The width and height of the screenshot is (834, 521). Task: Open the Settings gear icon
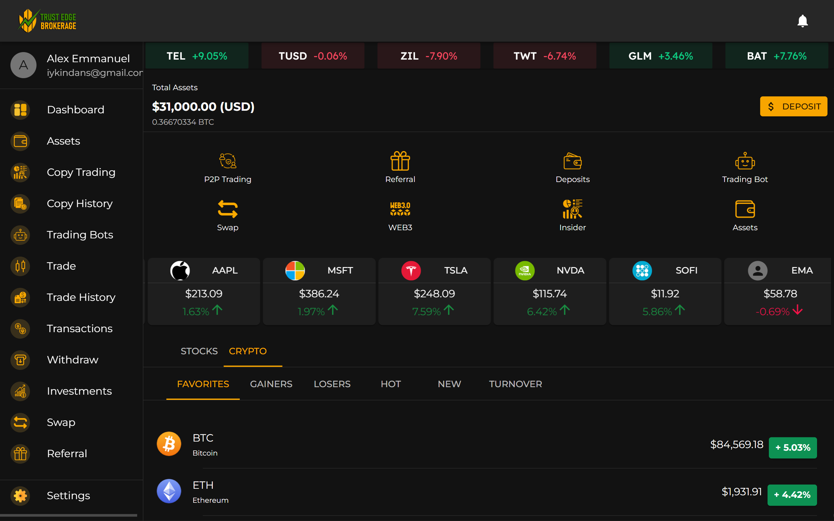coord(20,496)
